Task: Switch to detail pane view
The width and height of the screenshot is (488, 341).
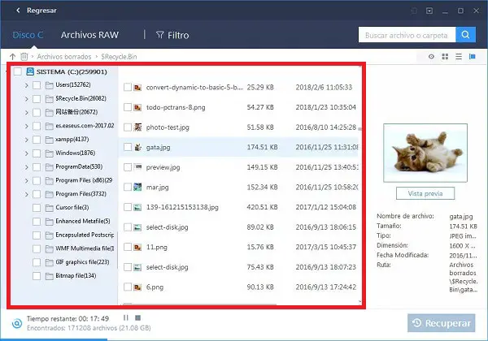Action: click(472, 57)
